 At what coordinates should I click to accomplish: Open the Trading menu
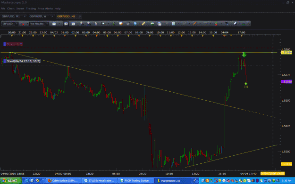[31, 8]
